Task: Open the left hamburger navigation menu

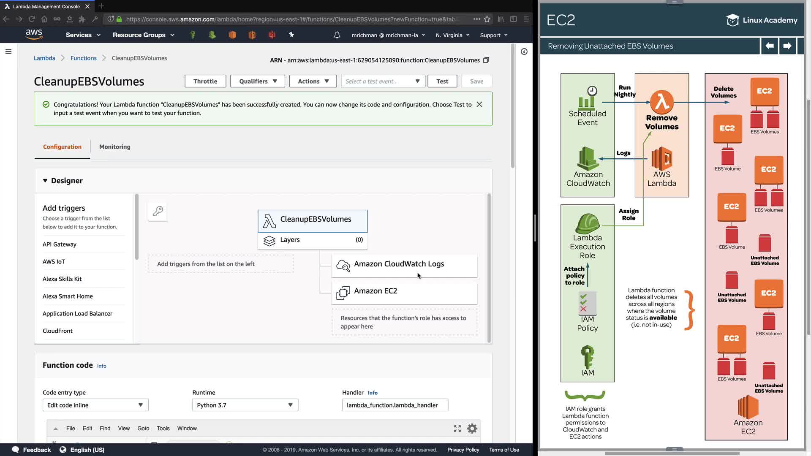Action: (x=8, y=52)
